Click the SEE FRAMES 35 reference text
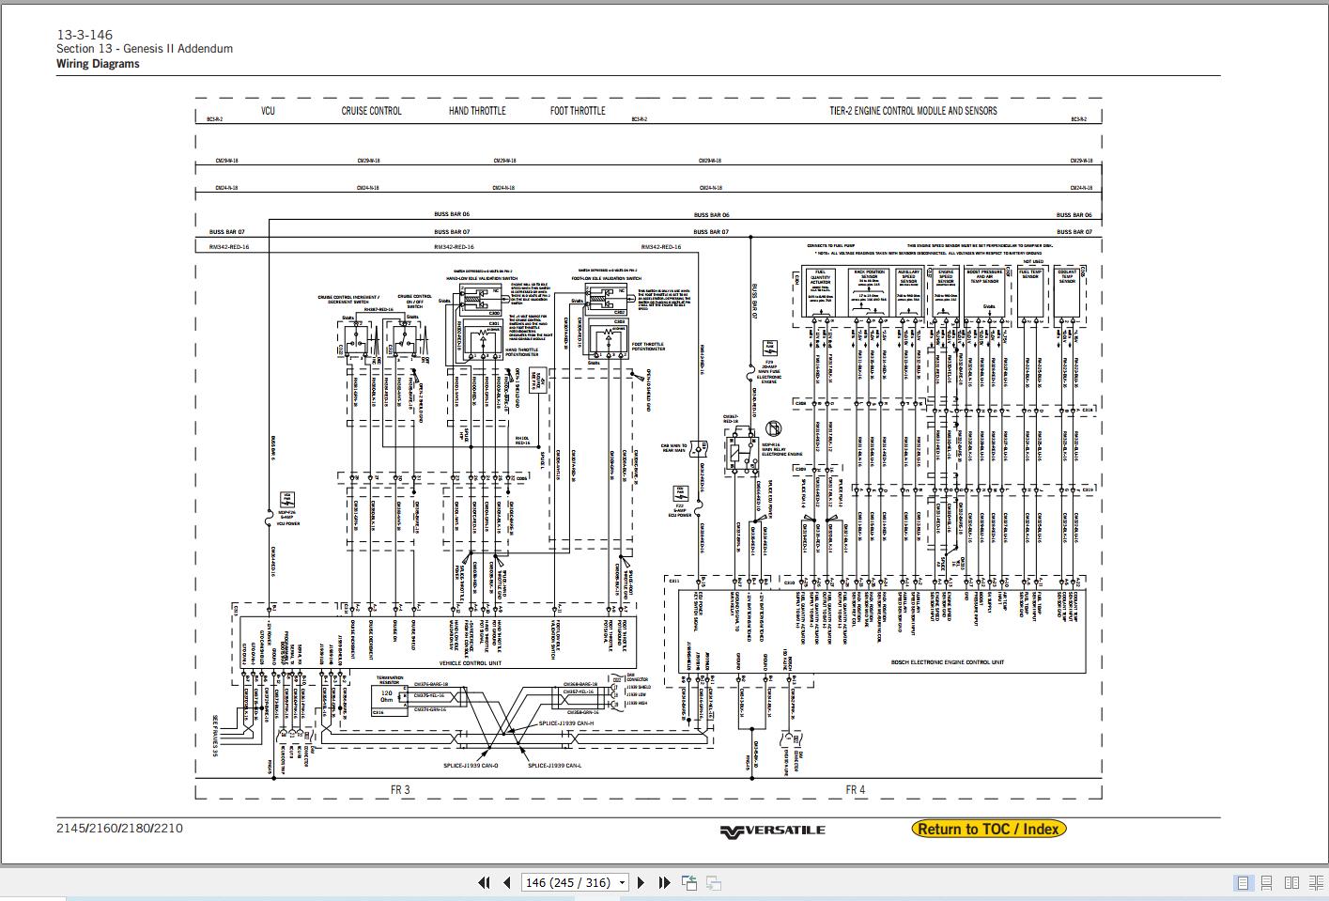This screenshot has width=1329, height=901. coord(214,736)
